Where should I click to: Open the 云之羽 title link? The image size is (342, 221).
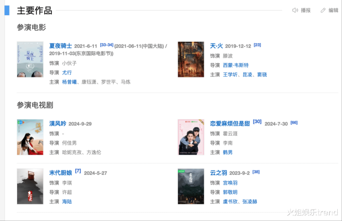pos(219,173)
